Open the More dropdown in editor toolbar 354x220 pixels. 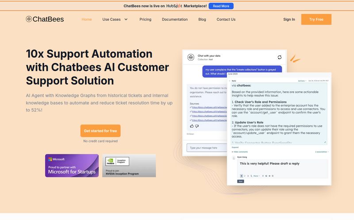point(256,176)
